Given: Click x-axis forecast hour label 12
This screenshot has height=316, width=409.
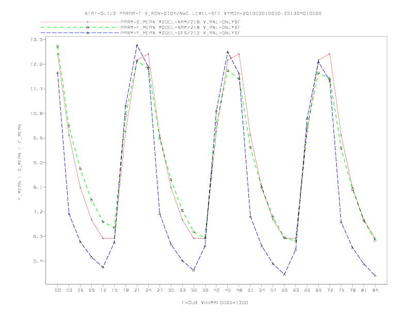Looking at the screenshot, I should pyautogui.click(x=103, y=290).
